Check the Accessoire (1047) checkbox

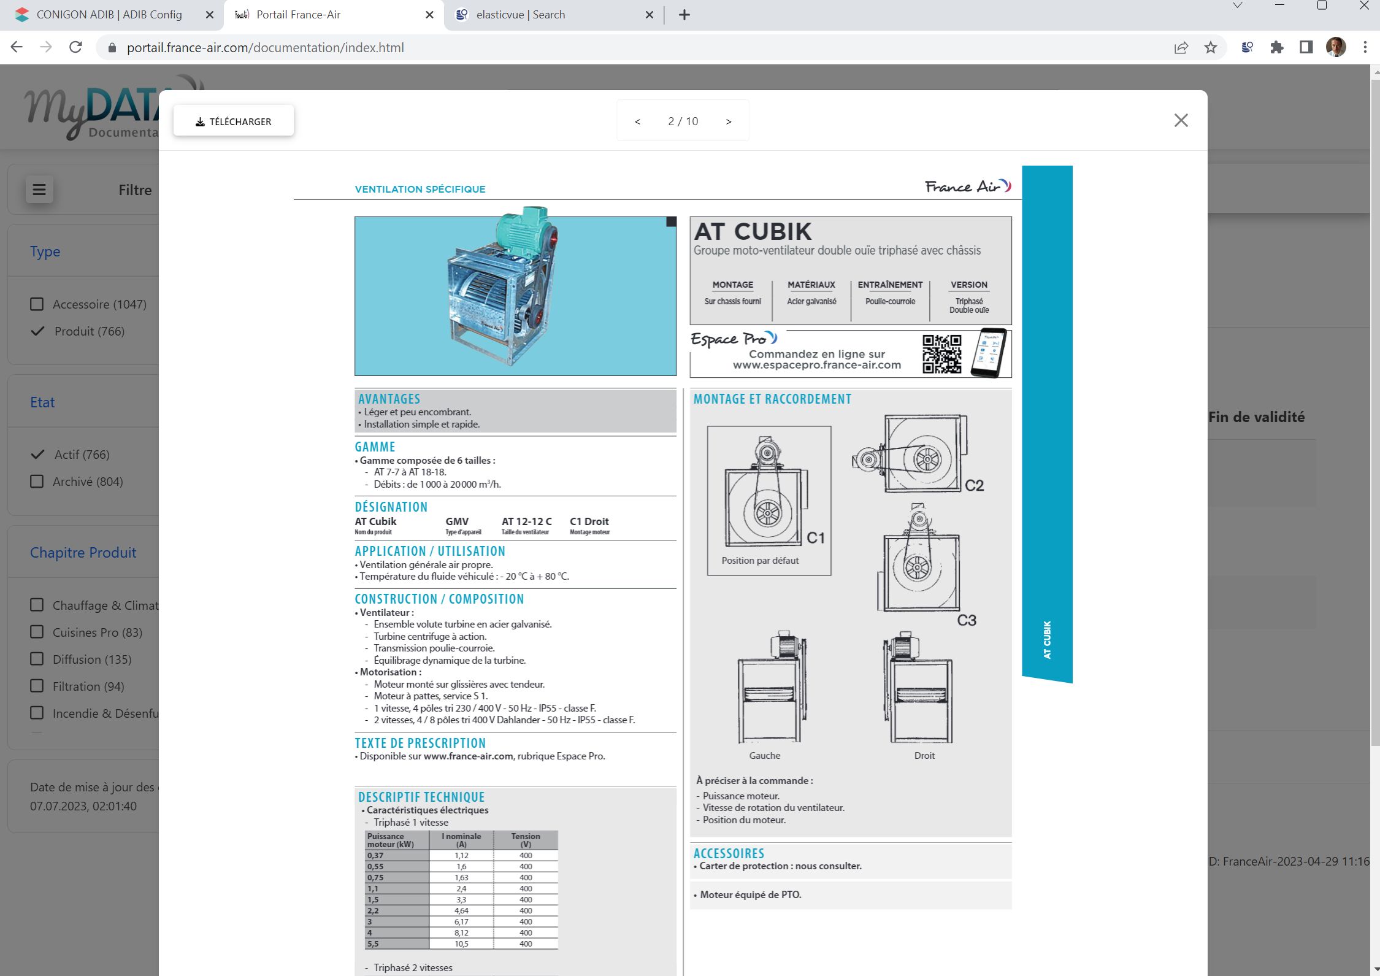[x=37, y=304]
